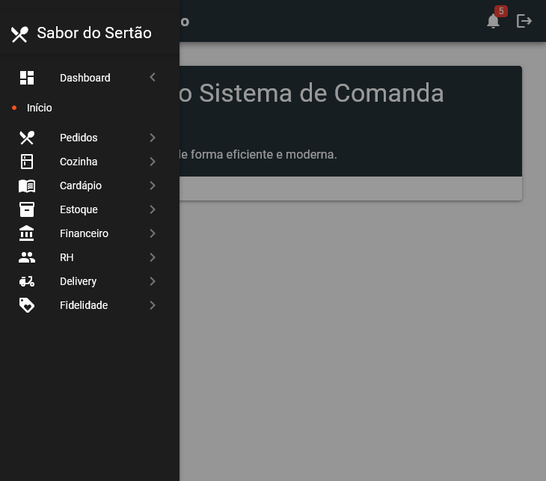Expand the Fidelidade chevron arrow
The image size is (546, 481).
point(153,305)
